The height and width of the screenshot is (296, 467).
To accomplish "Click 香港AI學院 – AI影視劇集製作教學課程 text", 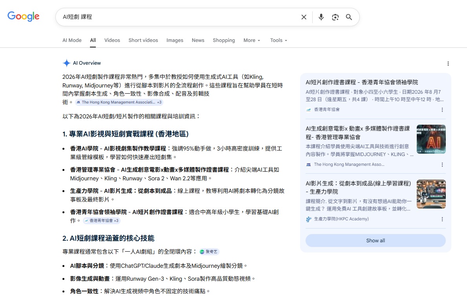I will (x=118, y=148).
